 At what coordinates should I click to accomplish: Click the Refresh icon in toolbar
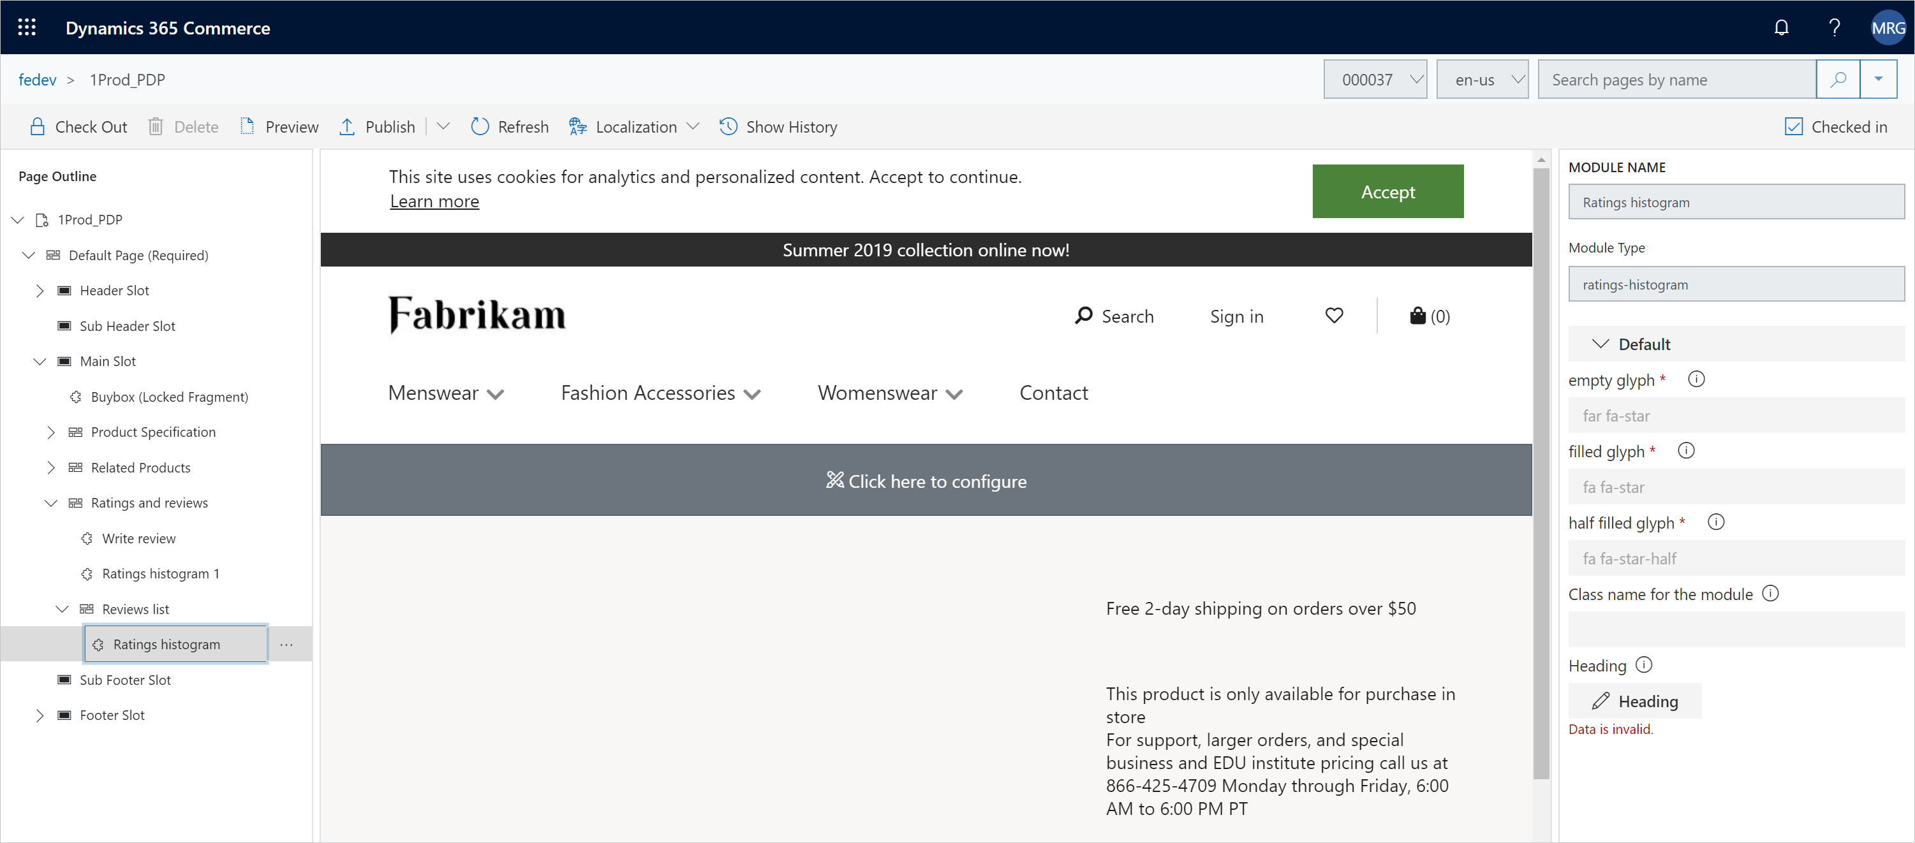point(478,126)
